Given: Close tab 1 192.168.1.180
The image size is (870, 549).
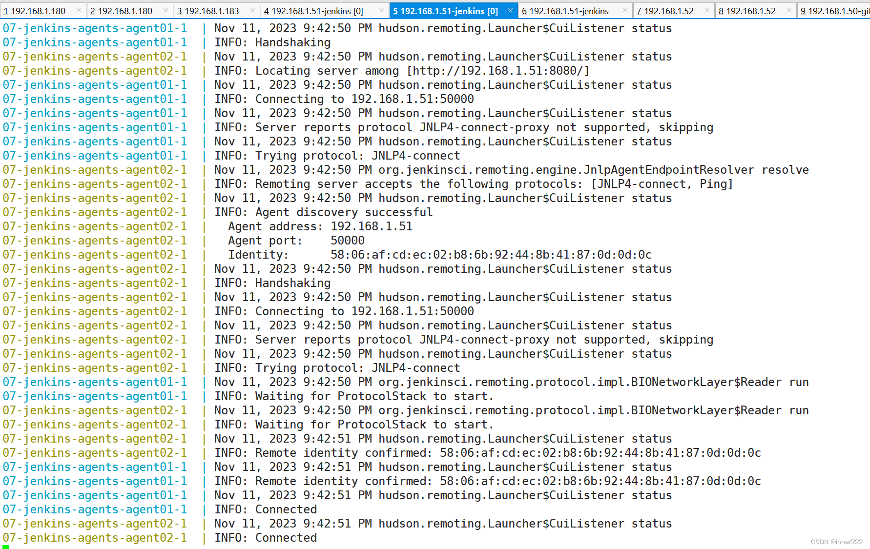Looking at the screenshot, I should (79, 10).
